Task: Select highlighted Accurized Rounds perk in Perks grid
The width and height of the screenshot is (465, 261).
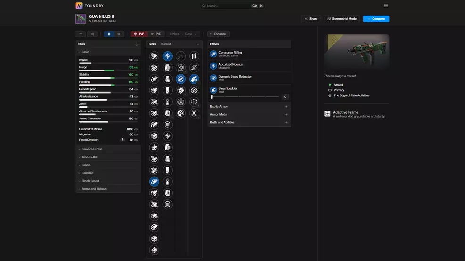Action: point(167,56)
